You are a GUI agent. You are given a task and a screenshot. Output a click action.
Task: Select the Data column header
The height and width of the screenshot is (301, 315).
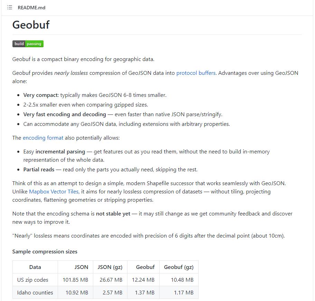pos(35,267)
